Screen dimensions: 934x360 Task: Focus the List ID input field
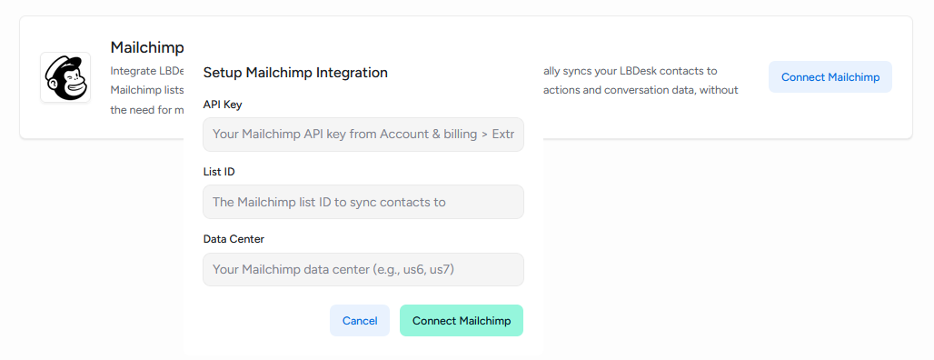(363, 202)
